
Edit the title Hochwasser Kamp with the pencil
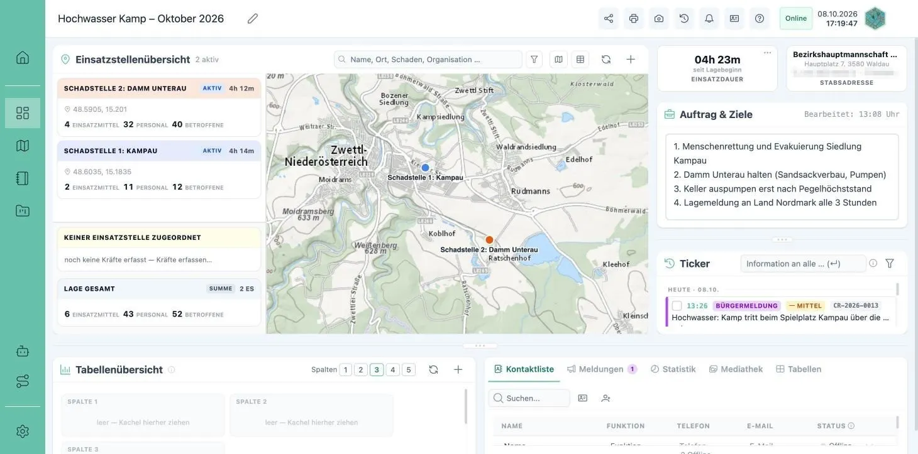tap(253, 19)
